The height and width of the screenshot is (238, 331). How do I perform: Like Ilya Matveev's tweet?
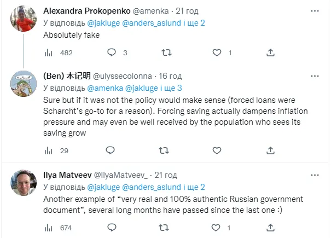pos(217,227)
